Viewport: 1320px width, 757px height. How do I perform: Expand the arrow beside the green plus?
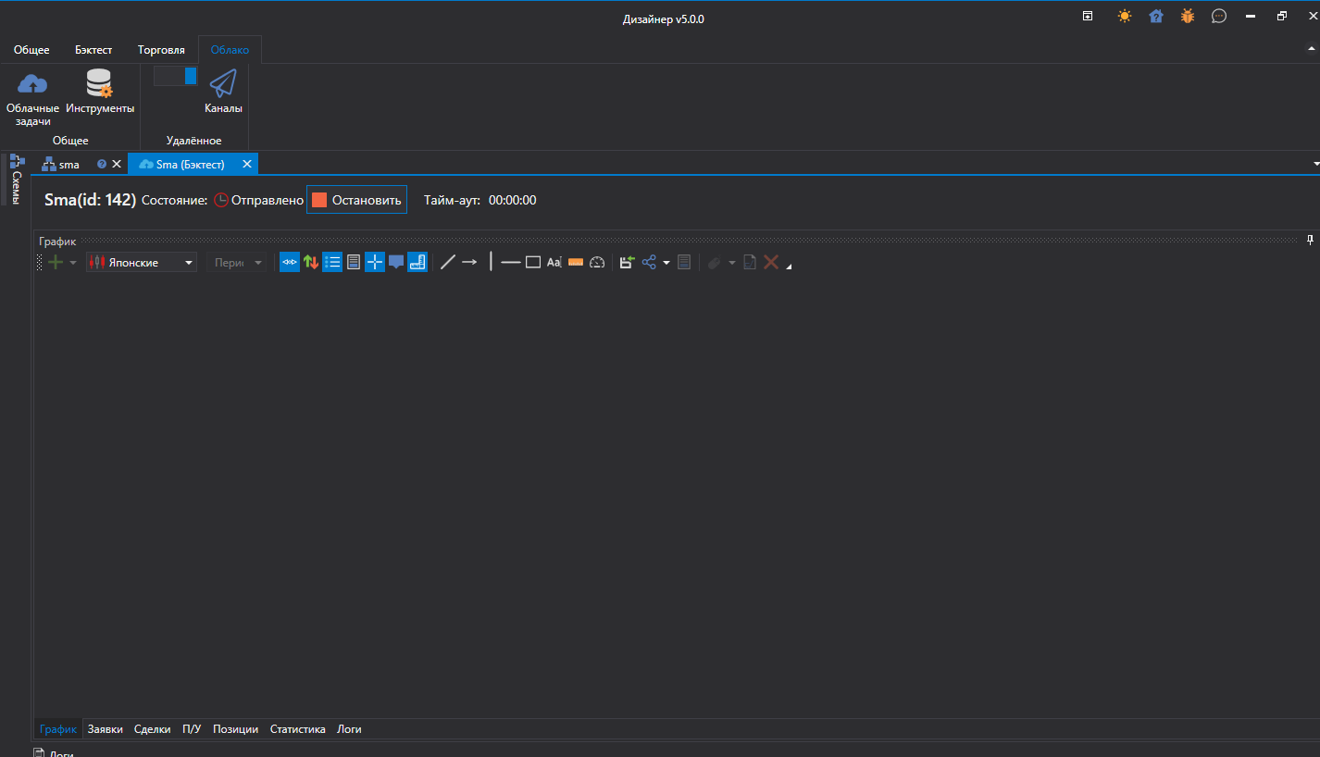pos(72,263)
